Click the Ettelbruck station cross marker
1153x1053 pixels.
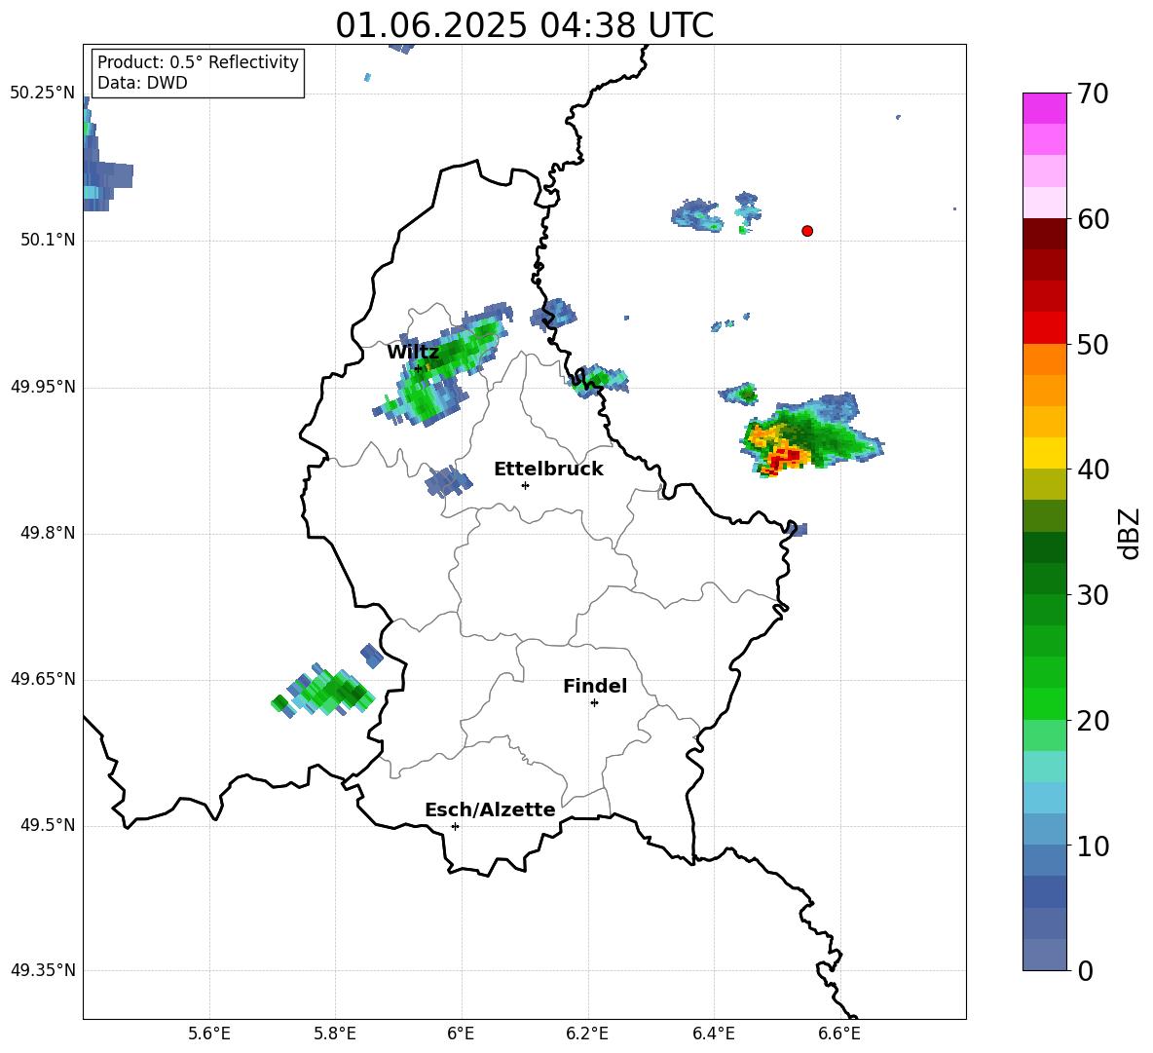coord(525,485)
